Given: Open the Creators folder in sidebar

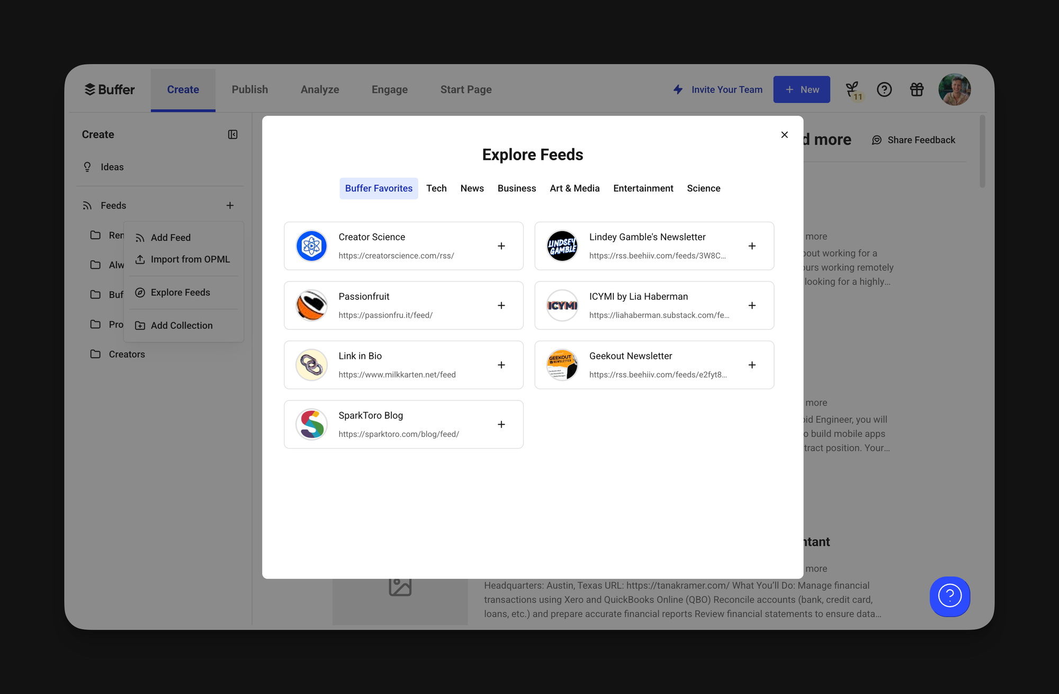Looking at the screenshot, I should point(127,354).
